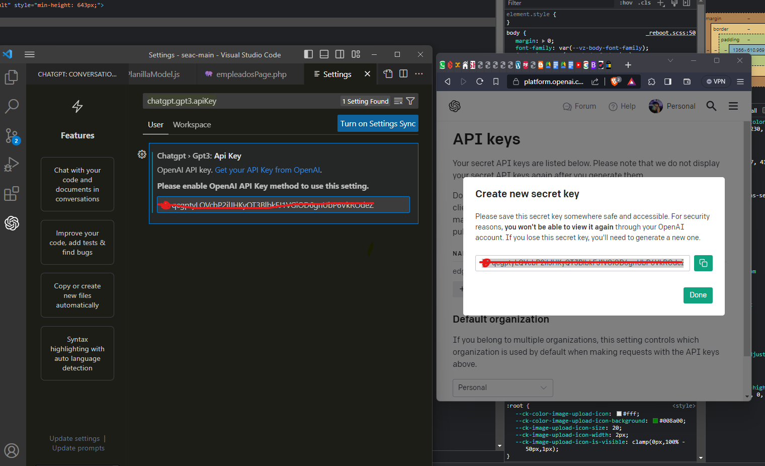Click Update settings link in ChatGPT panel
Image resolution: width=765 pixels, height=466 pixels.
pyautogui.click(x=75, y=439)
